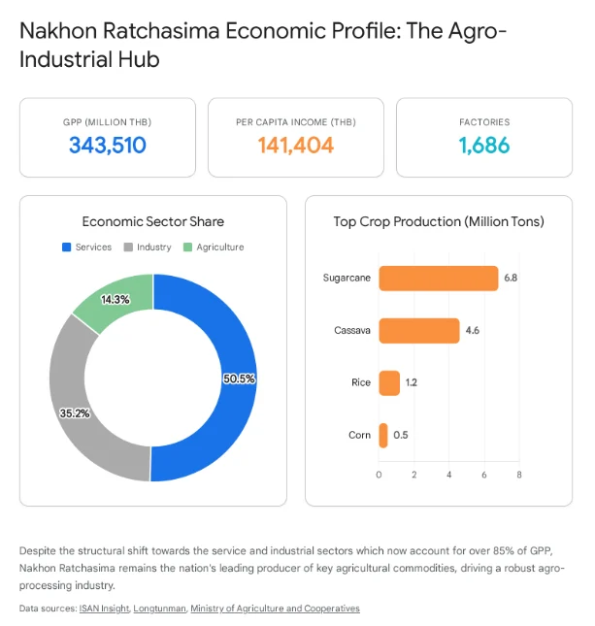Select the Per Capita Income stat card
The image size is (595, 626).
296,138
